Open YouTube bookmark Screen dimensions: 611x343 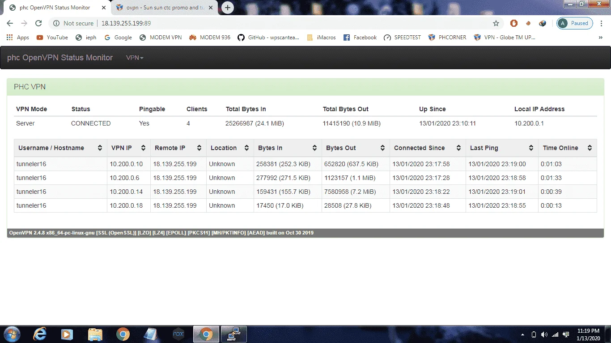(x=52, y=38)
